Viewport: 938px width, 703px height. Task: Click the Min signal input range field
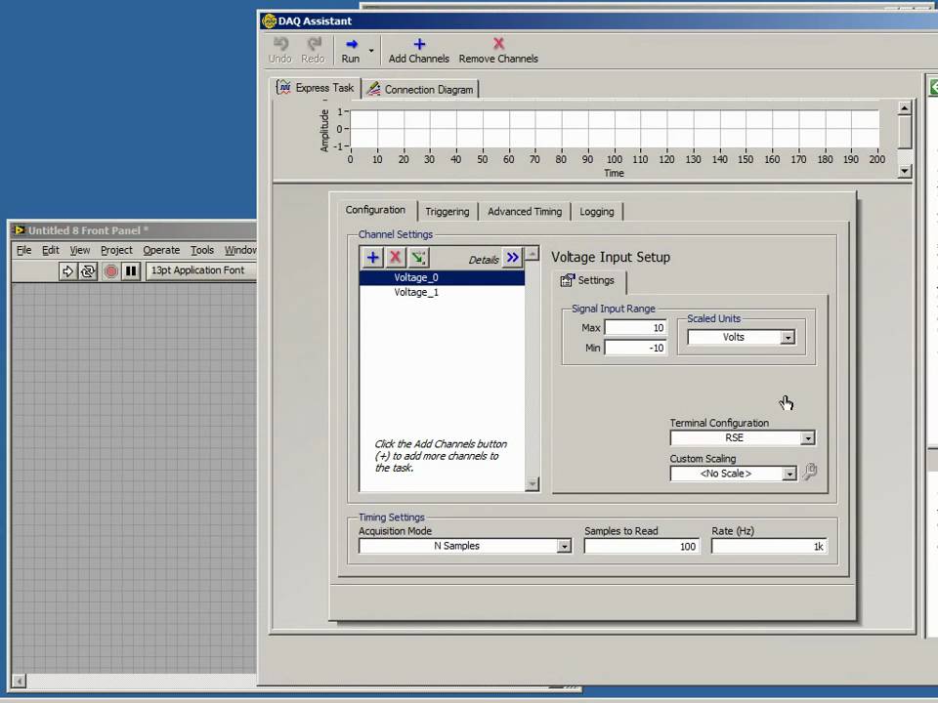[635, 348]
